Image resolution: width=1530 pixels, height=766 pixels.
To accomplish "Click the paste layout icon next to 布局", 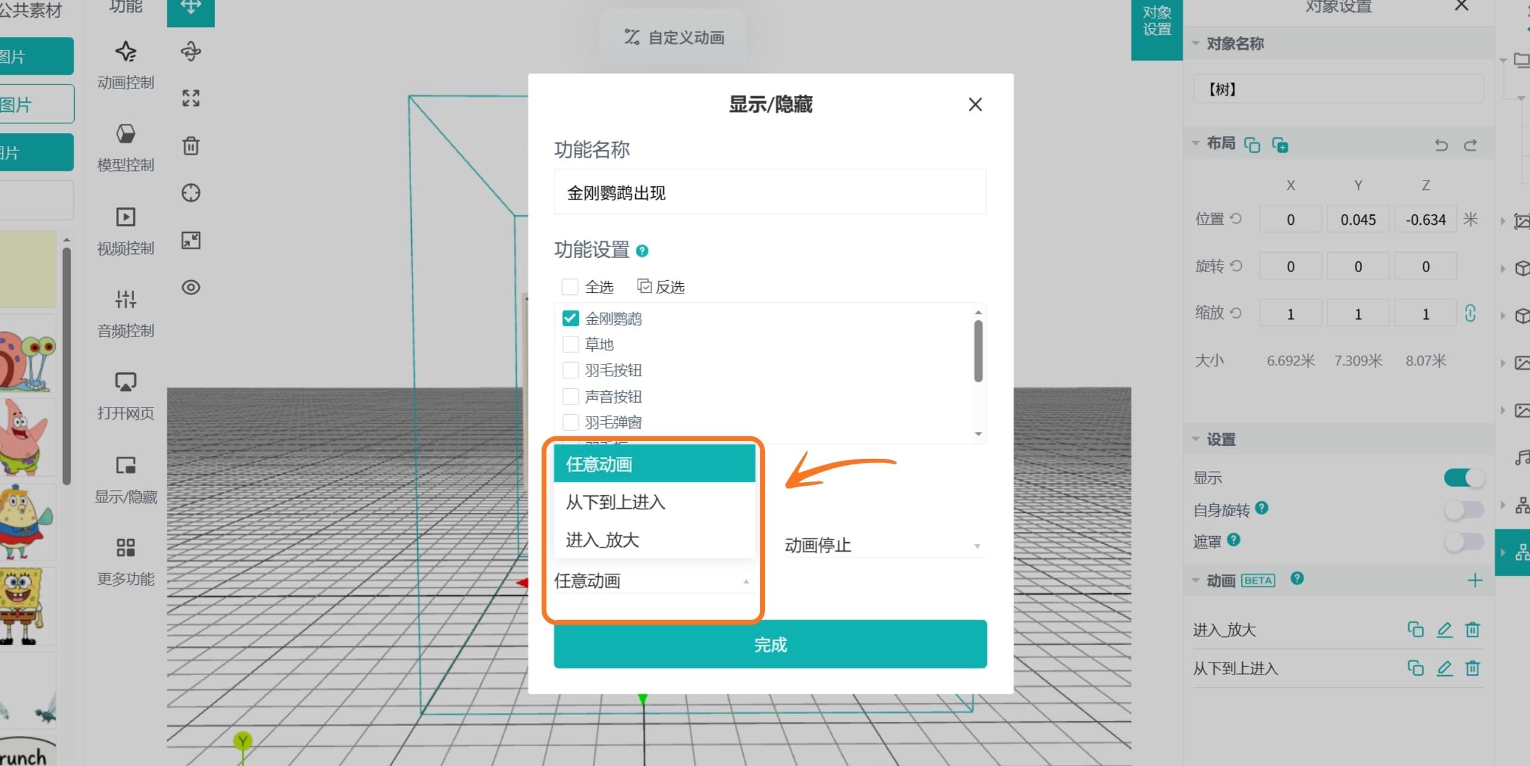I will pyautogui.click(x=1280, y=145).
